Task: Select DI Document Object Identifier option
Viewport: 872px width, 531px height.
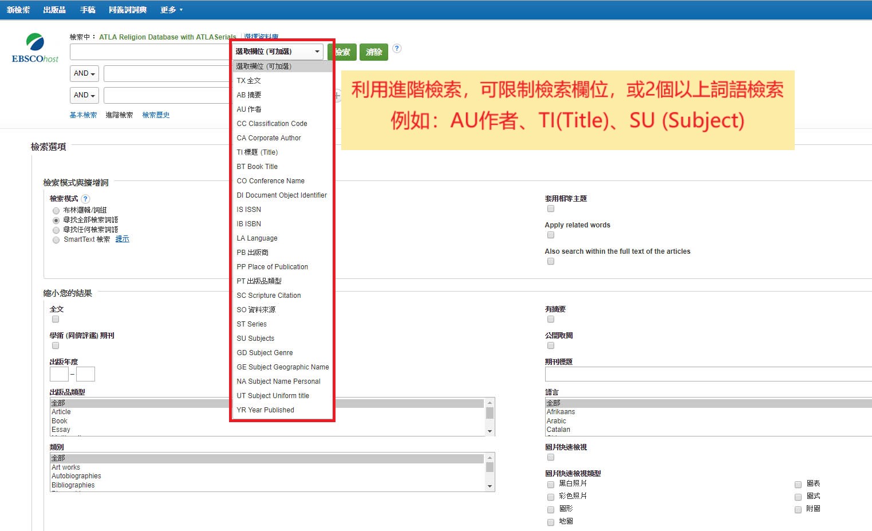Action: [x=282, y=195]
